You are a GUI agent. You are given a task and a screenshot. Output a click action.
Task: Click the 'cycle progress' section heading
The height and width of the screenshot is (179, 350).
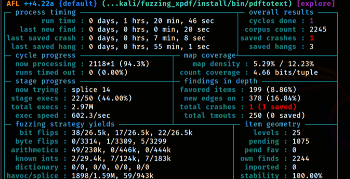[45, 56]
